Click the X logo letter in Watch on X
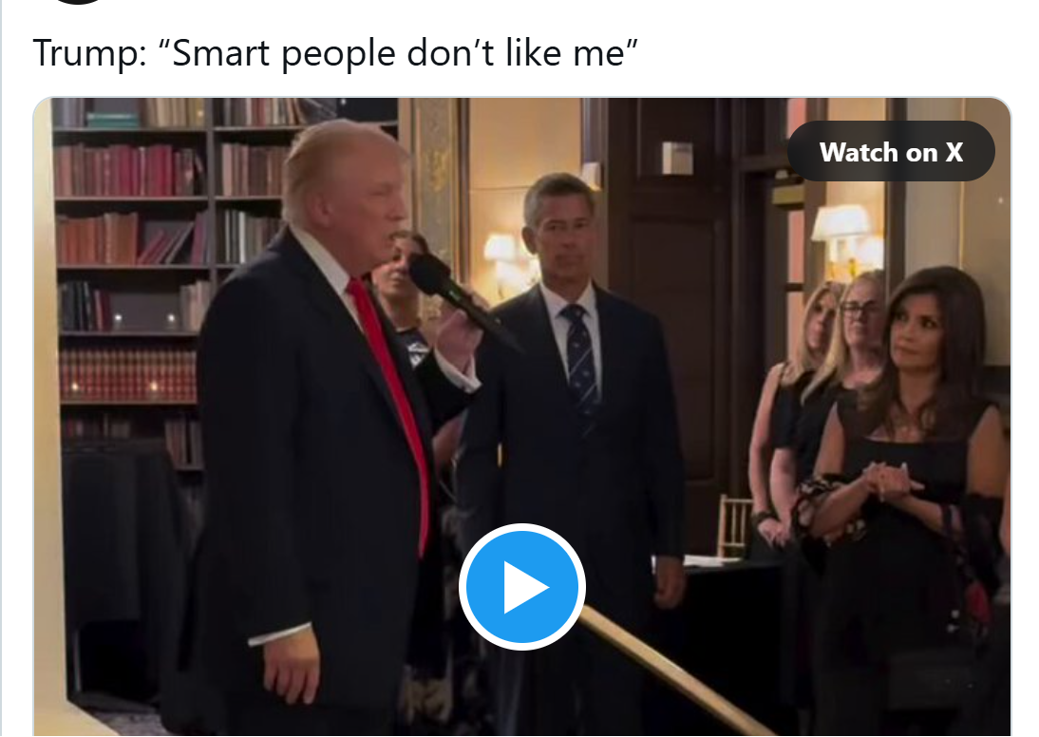Screen dimensions: 1039x737 tap(954, 153)
